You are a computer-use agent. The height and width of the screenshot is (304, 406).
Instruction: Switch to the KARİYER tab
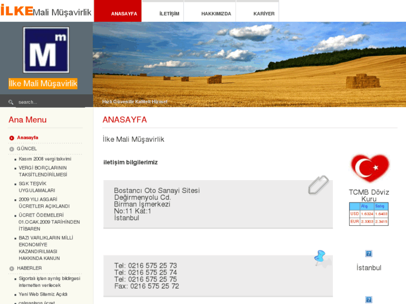[x=257, y=11]
